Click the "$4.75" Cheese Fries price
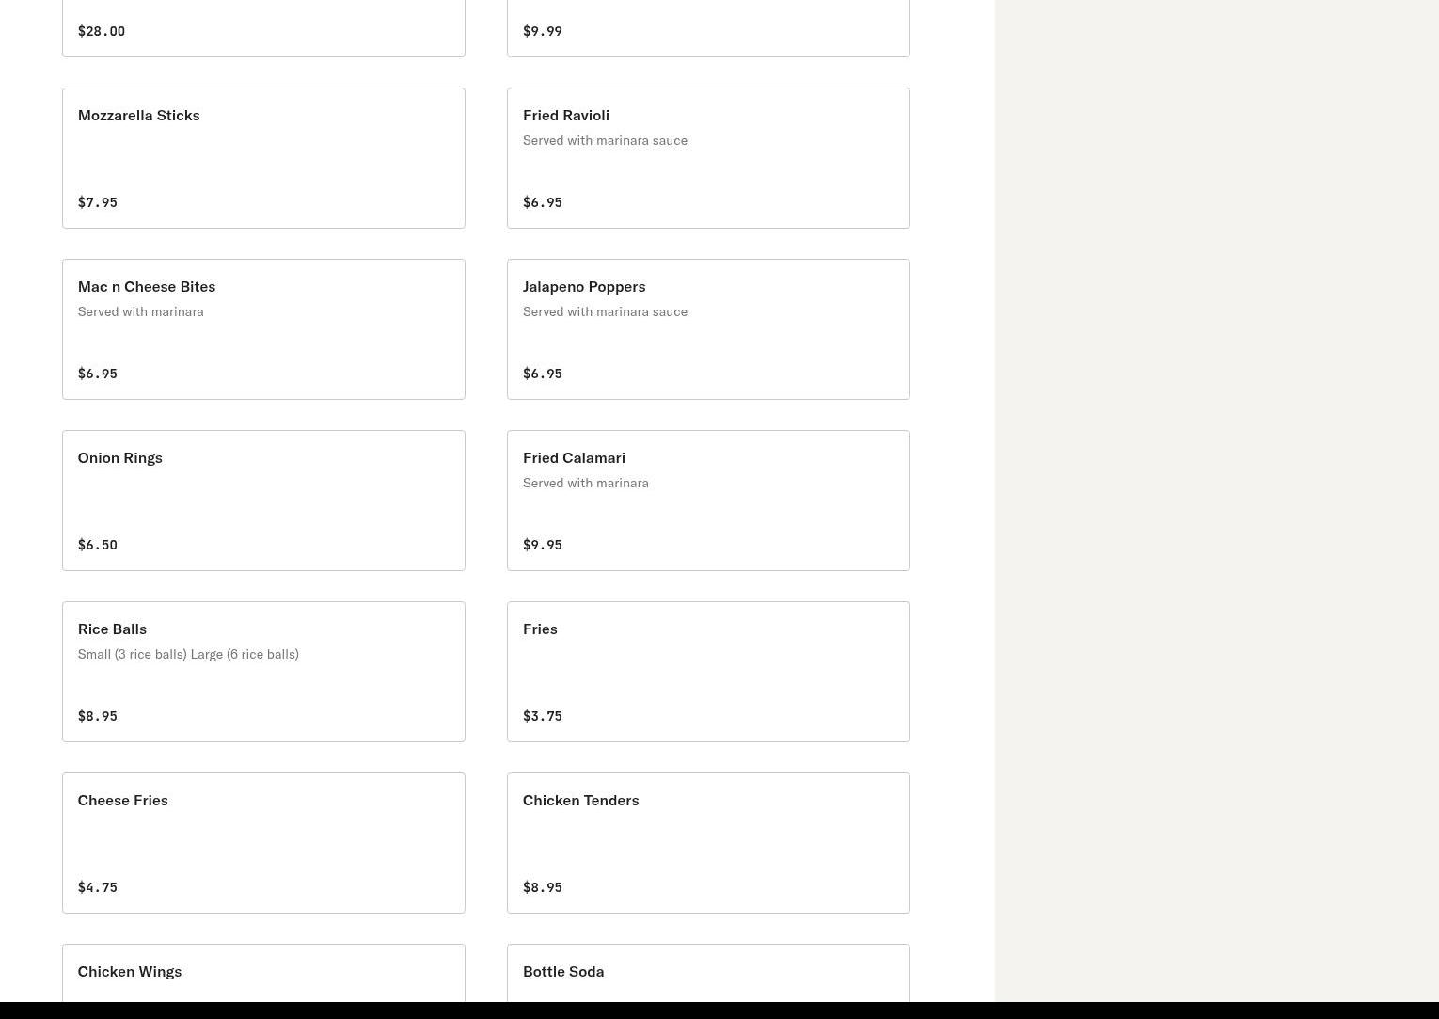The width and height of the screenshot is (1439, 1019). point(98,887)
